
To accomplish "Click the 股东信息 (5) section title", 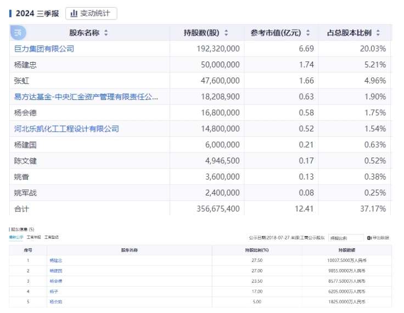I will coord(23,229).
